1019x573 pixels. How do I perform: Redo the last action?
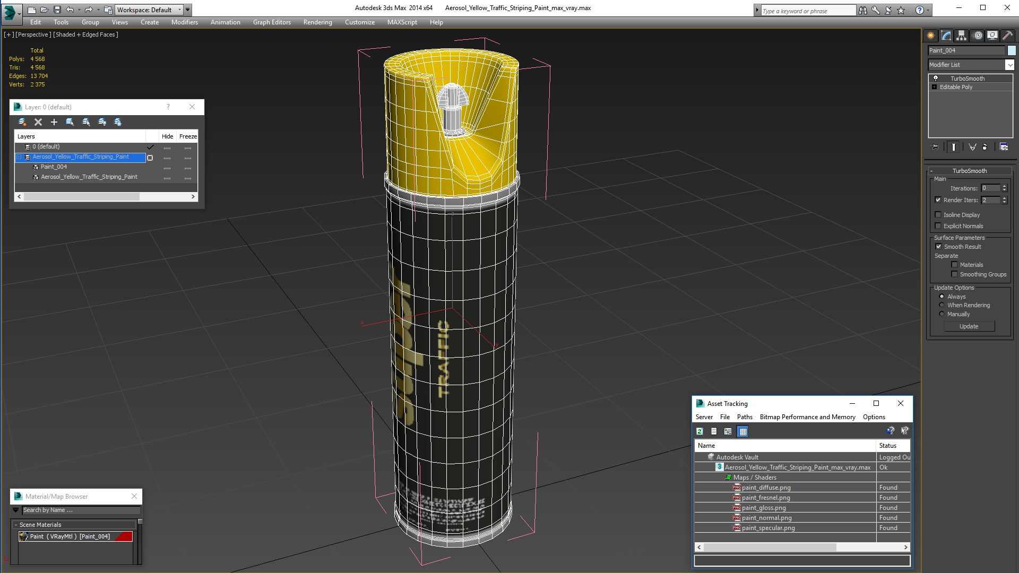coord(89,10)
